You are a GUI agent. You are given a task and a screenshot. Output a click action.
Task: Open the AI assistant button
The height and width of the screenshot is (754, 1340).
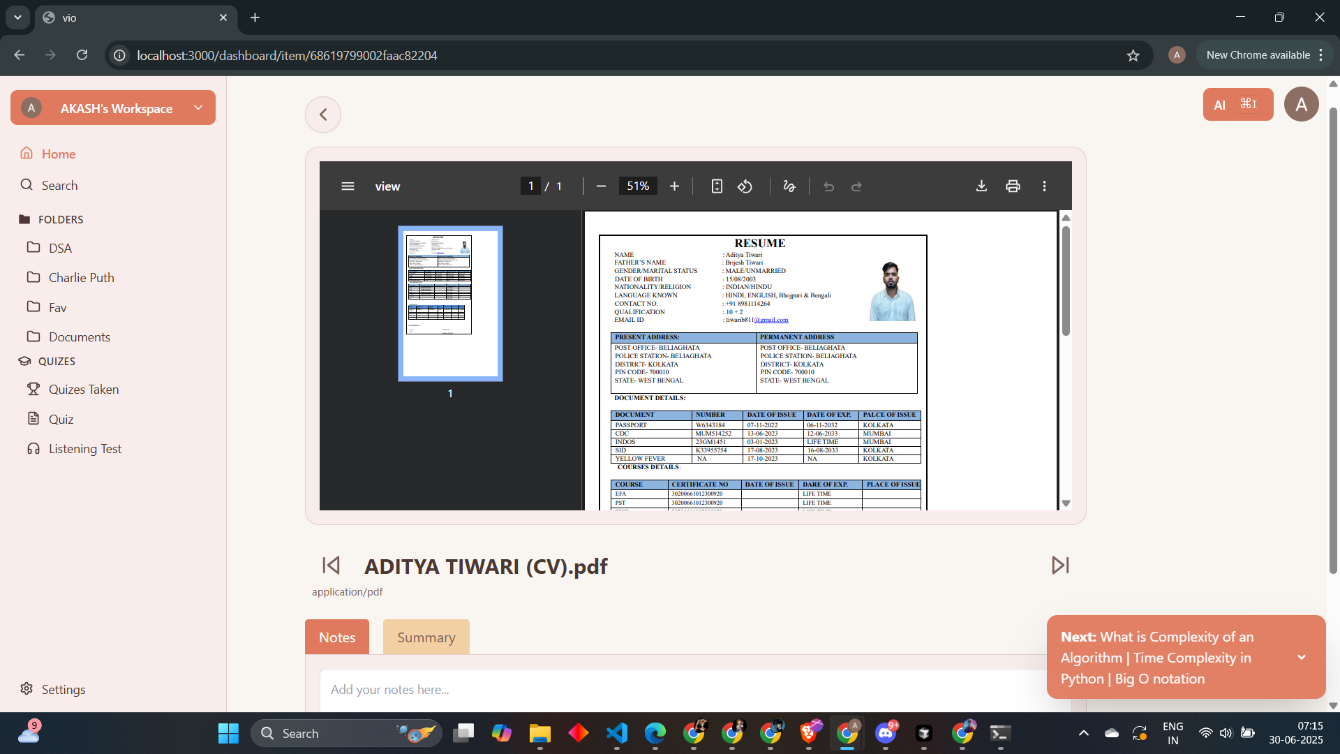[x=1237, y=105]
